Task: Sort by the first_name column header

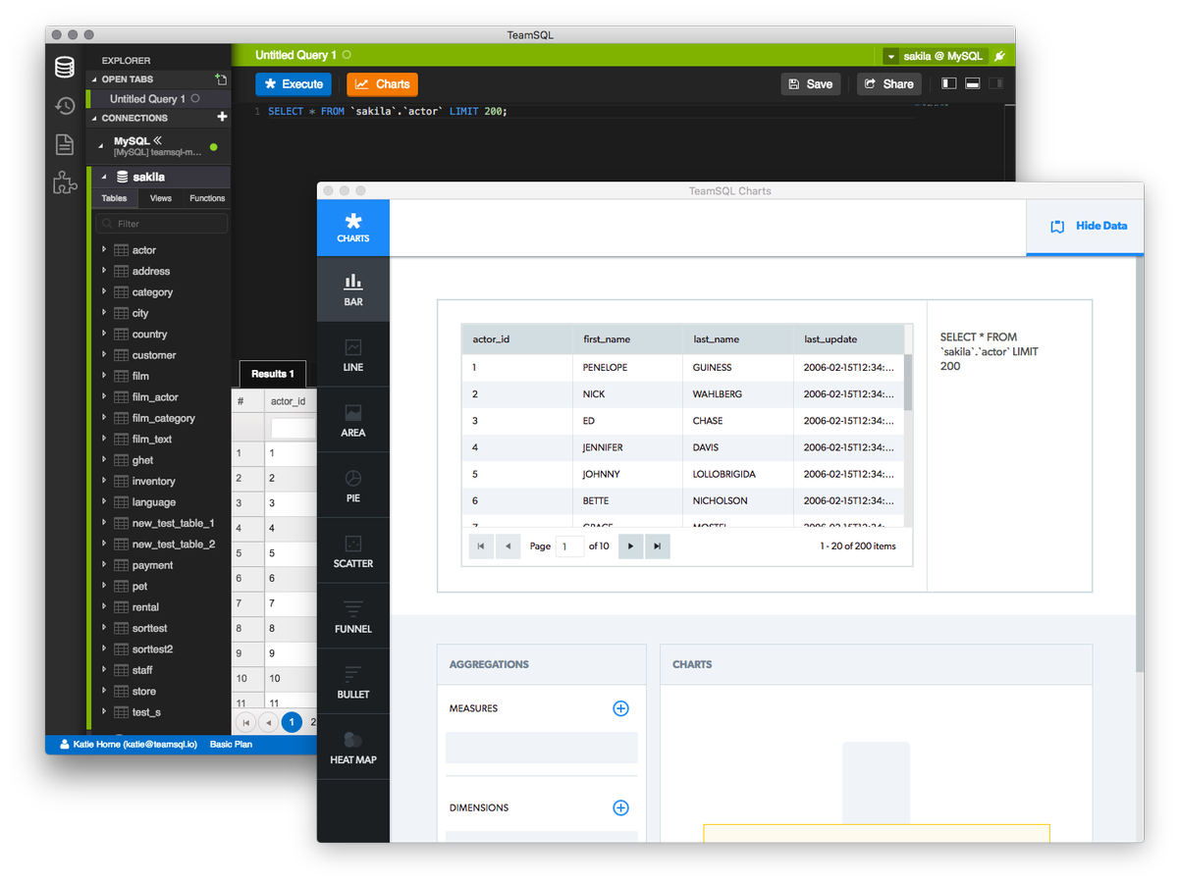Action: point(626,339)
